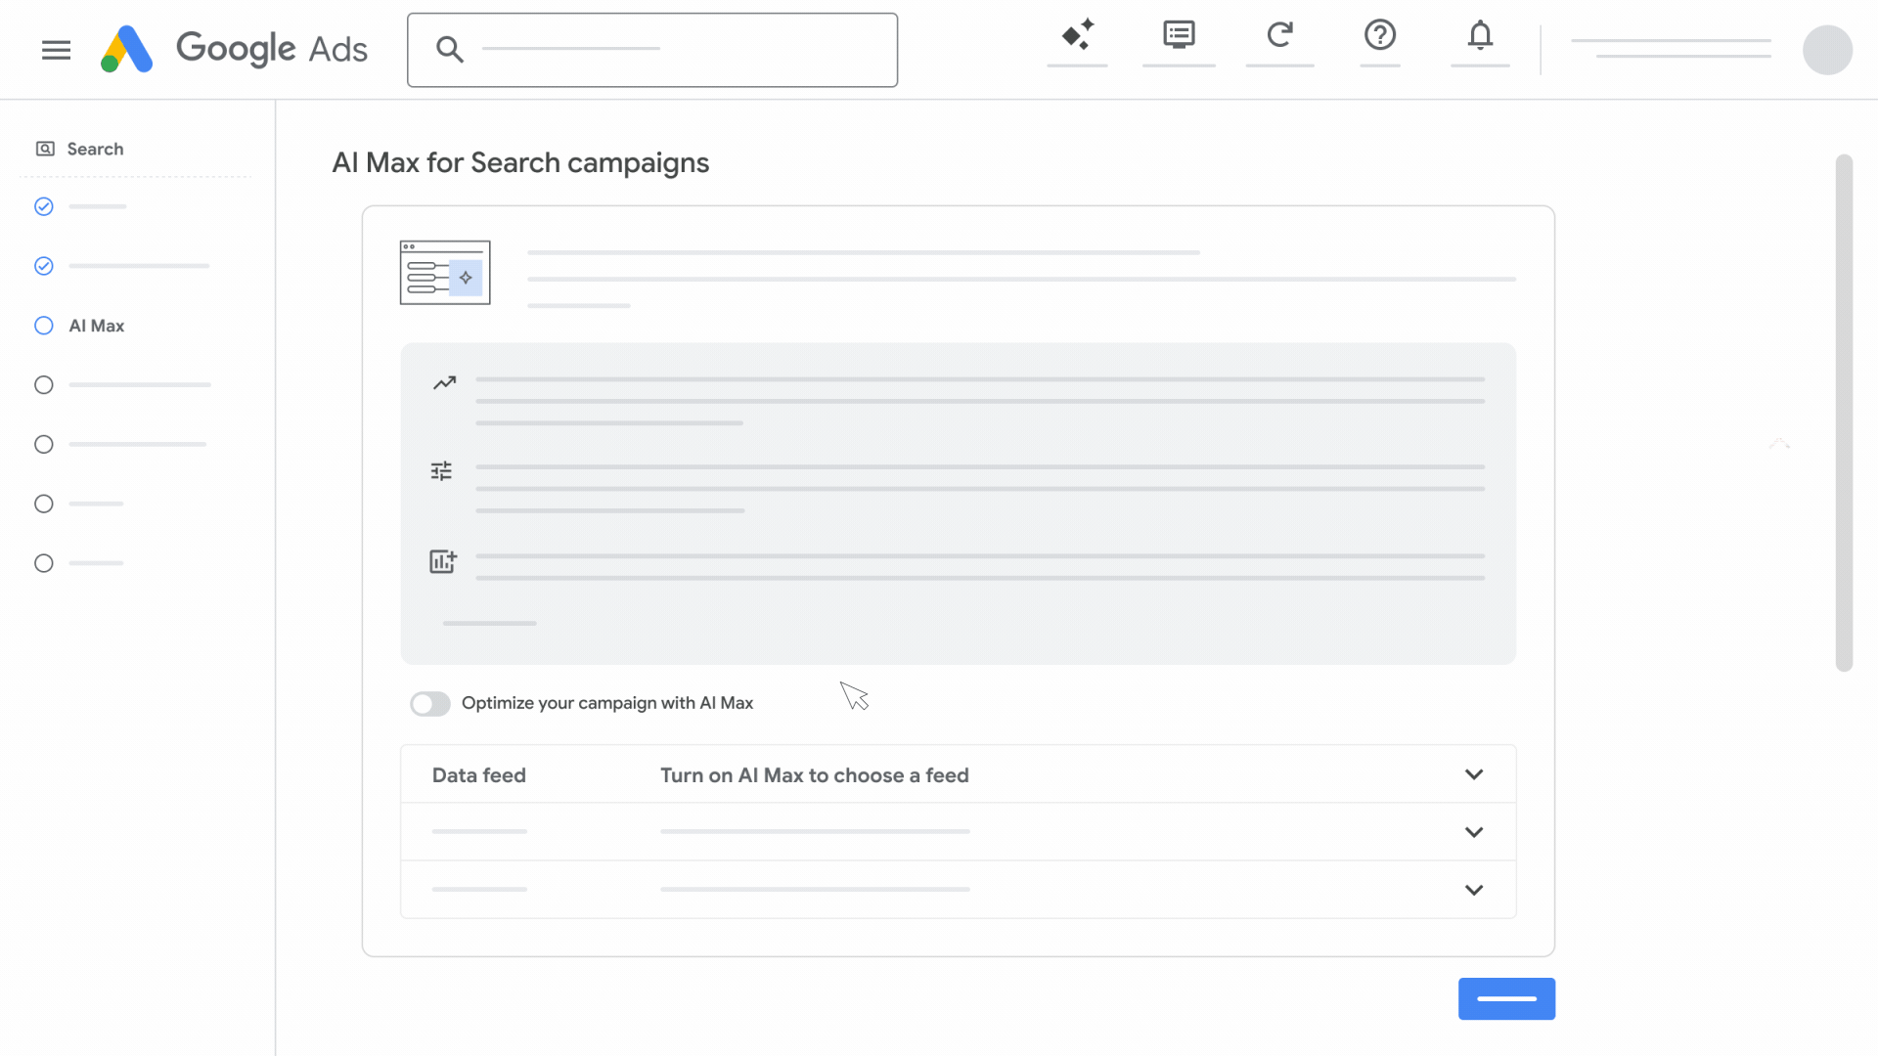The width and height of the screenshot is (1878, 1056).
Task: Click the trending-up arrow icon
Action: pos(445,382)
